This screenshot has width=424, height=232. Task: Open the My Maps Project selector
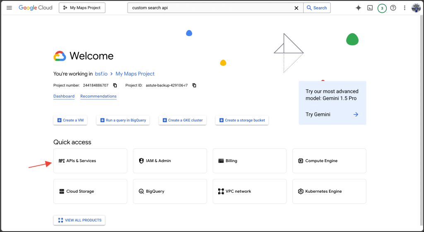coord(82,8)
